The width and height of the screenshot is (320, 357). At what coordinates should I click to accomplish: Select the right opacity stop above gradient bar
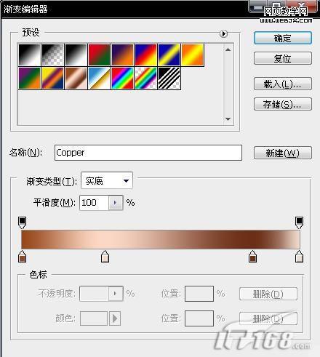(x=299, y=222)
